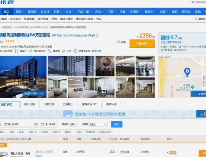Toggle the 含早 breakfast filter
This screenshot has width=206, height=157.
click(x=21, y=132)
